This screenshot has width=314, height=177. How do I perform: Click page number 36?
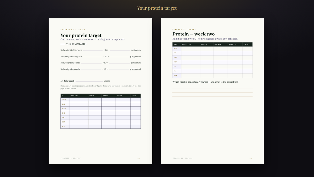250,158
